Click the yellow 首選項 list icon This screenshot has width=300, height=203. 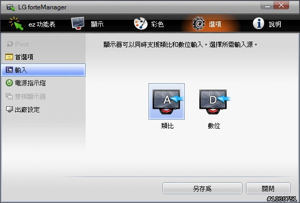click(x=9, y=57)
